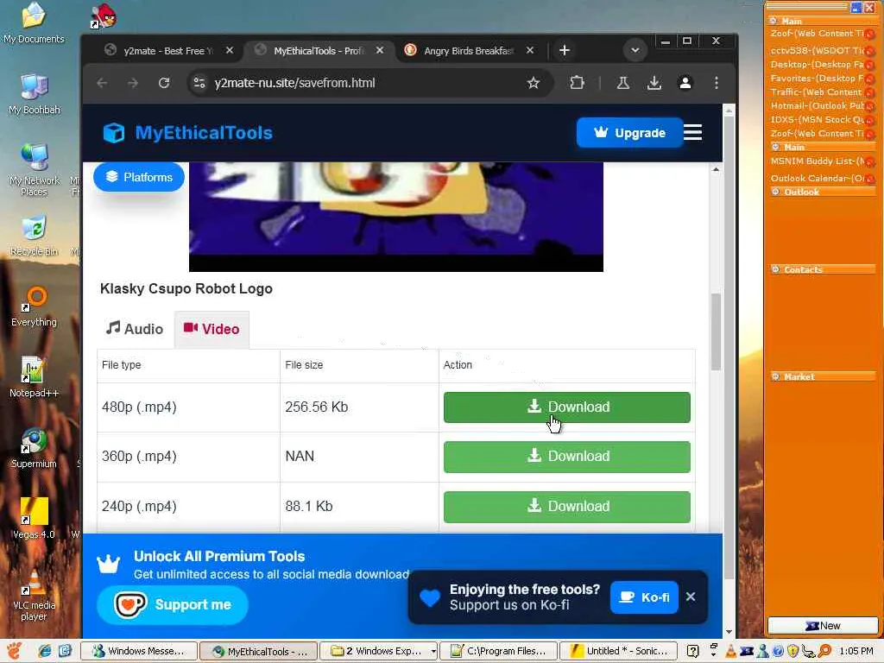This screenshot has height=663, width=884.
Task: Expand the tab search chevron
Action: [x=635, y=51]
